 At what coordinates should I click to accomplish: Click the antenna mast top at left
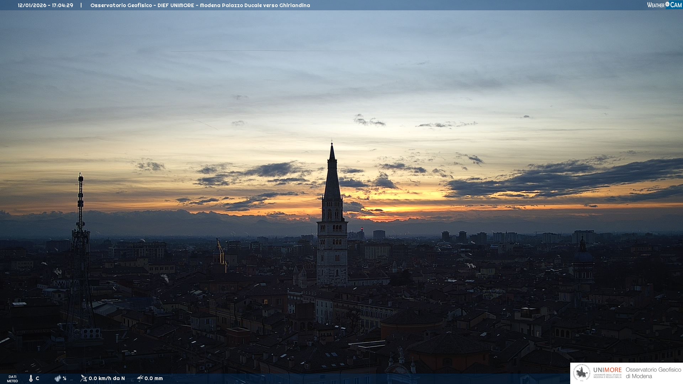click(81, 175)
